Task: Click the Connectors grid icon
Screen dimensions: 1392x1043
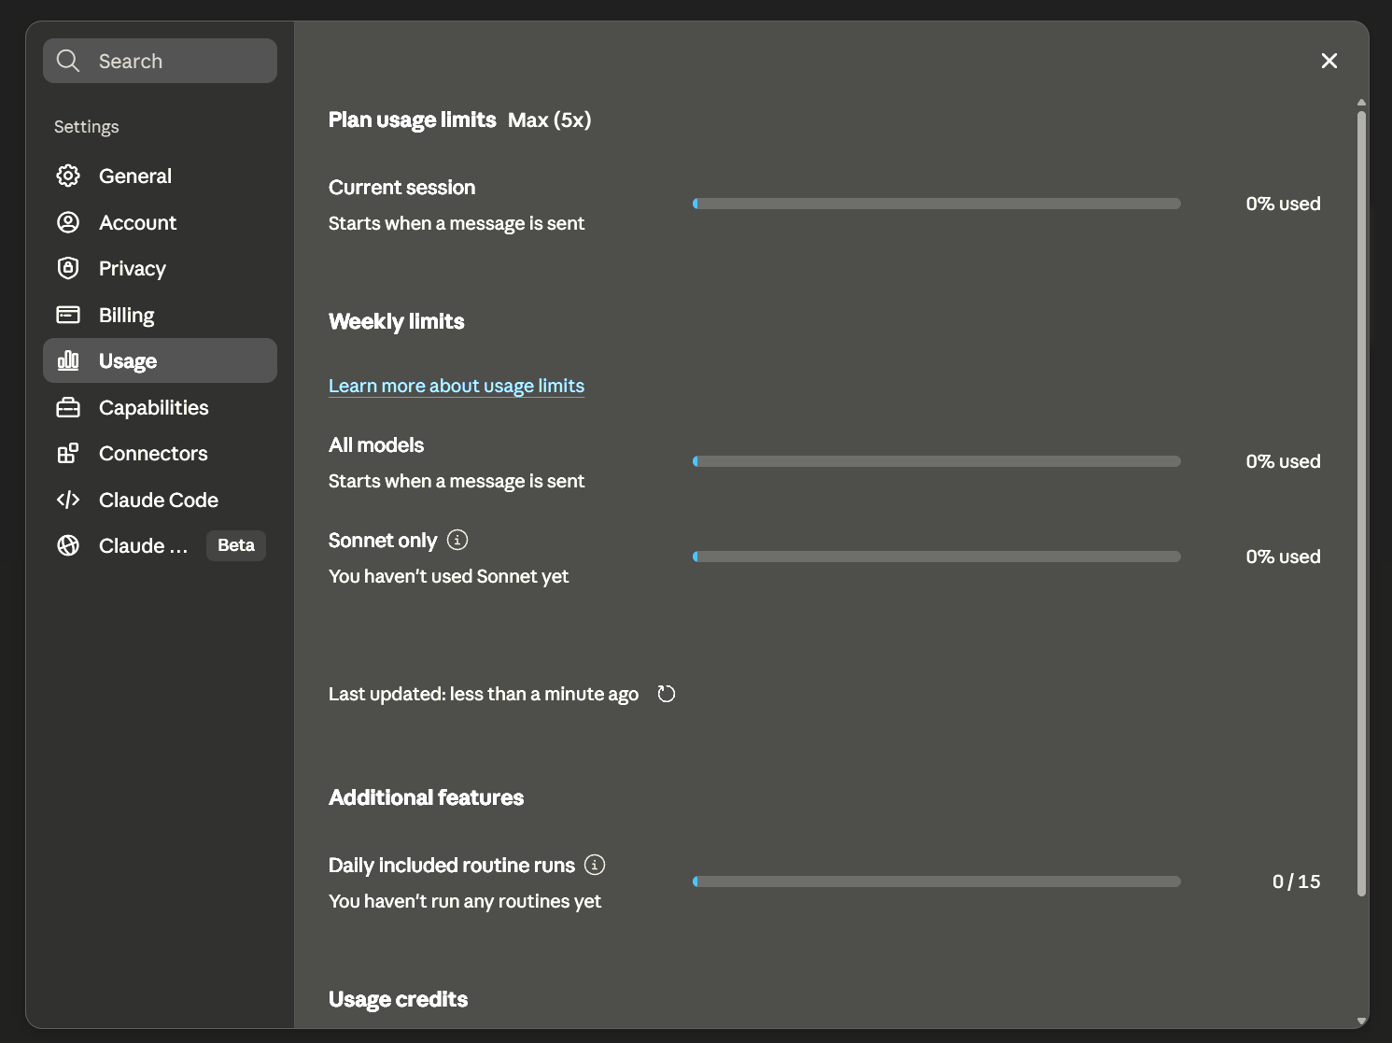Action: pyautogui.click(x=68, y=454)
